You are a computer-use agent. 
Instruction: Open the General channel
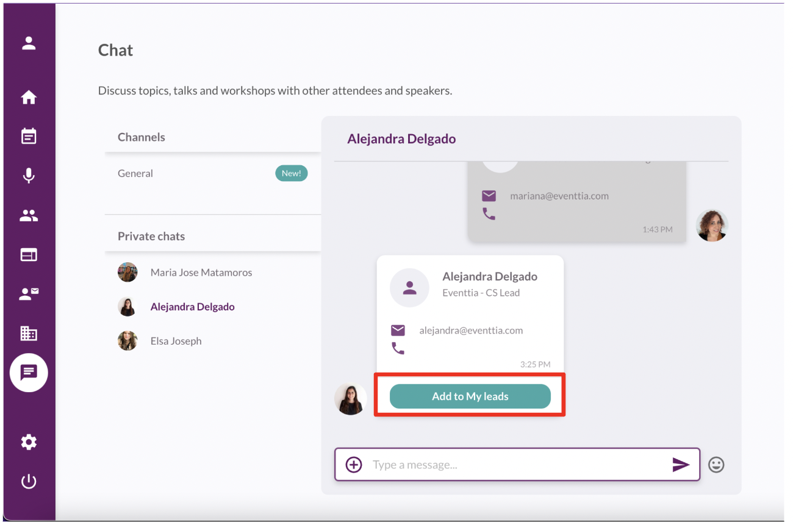click(135, 173)
